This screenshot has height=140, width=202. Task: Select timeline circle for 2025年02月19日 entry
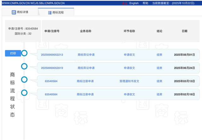tap(24, 92)
